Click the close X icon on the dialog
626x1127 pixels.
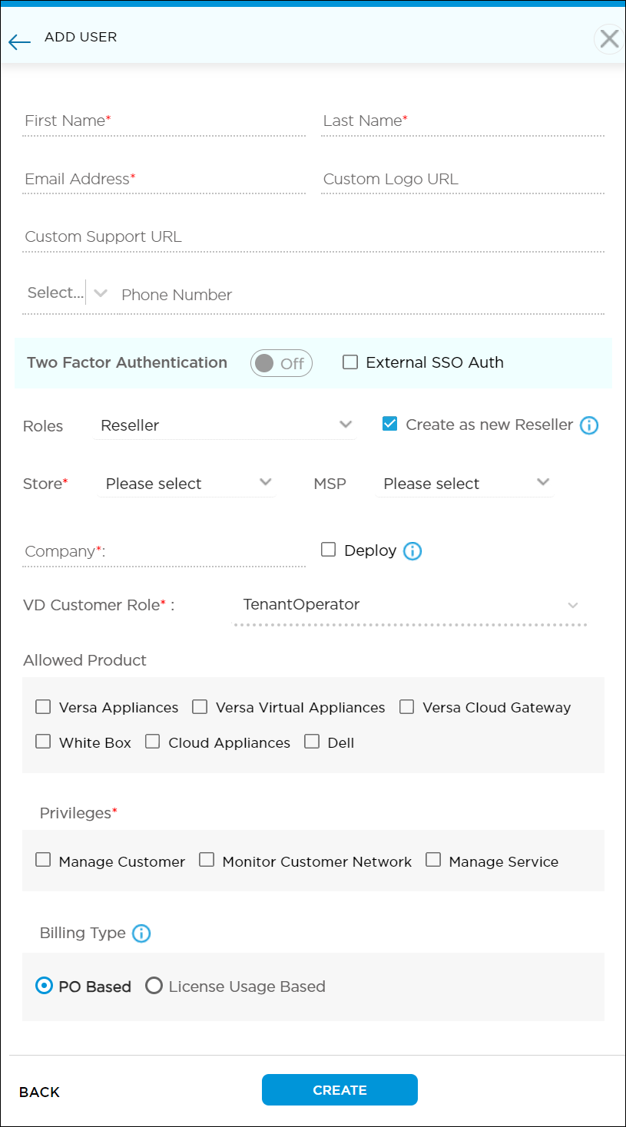[608, 38]
